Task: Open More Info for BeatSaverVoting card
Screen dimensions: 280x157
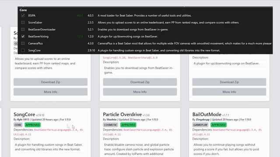Action: (229, 92)
